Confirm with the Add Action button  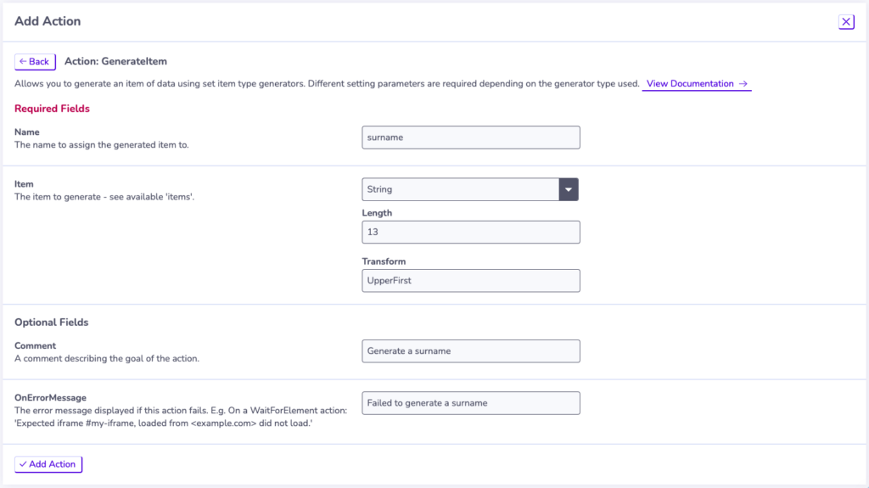48,464
